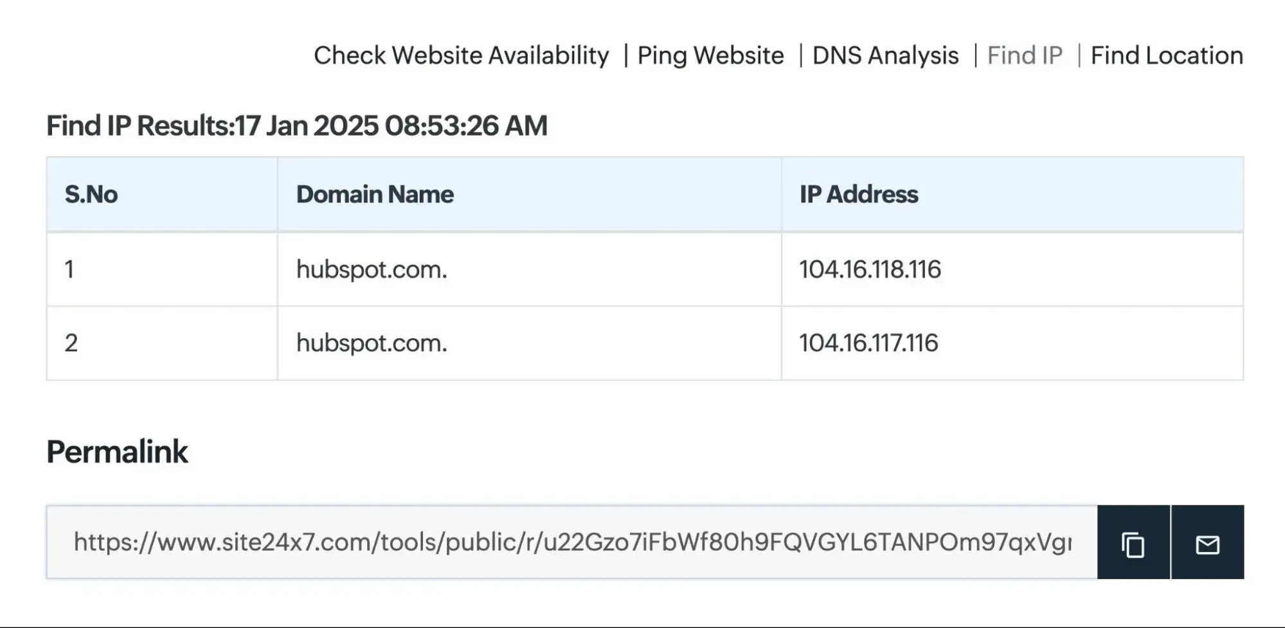Email the permalink using the envelope icon
The height and width of the screenshot is (628, 1285).
point(1207,544)
